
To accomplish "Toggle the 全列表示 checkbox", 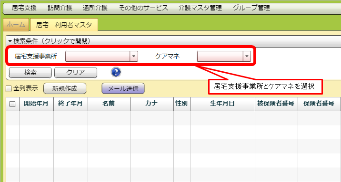I will [x=9, y=88].
